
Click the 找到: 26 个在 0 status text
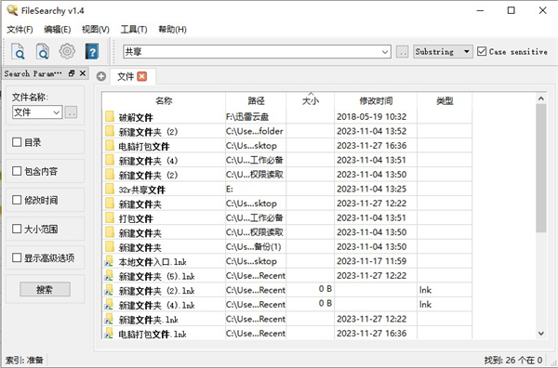[512, 361]
